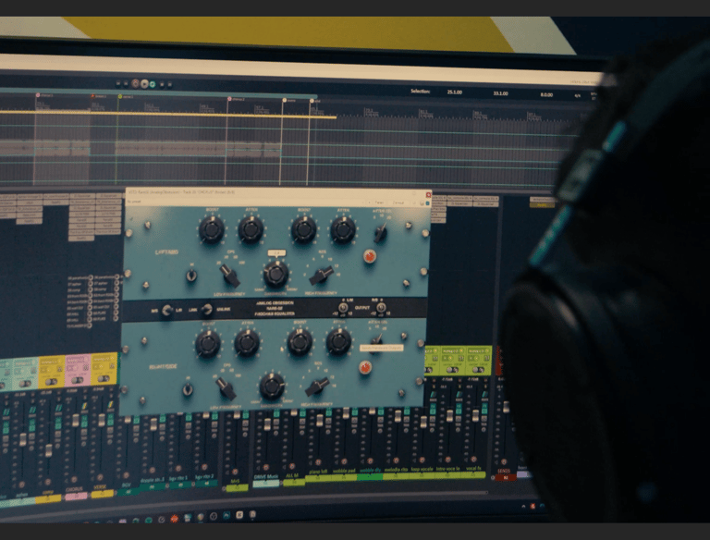Click the SENDS track volume fader
This screenshot has height=540, width=710.
(506, 407)
